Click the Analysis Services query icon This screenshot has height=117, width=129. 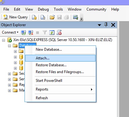(x=43, y=17)
